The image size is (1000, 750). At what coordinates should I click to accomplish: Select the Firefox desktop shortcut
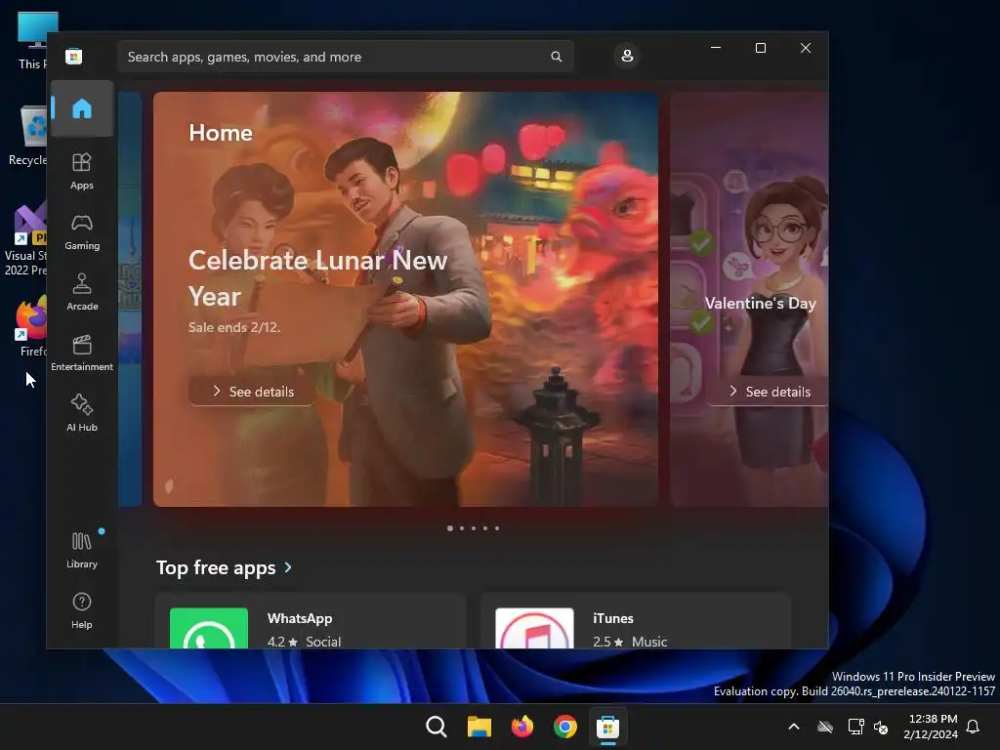coord(31,326)
